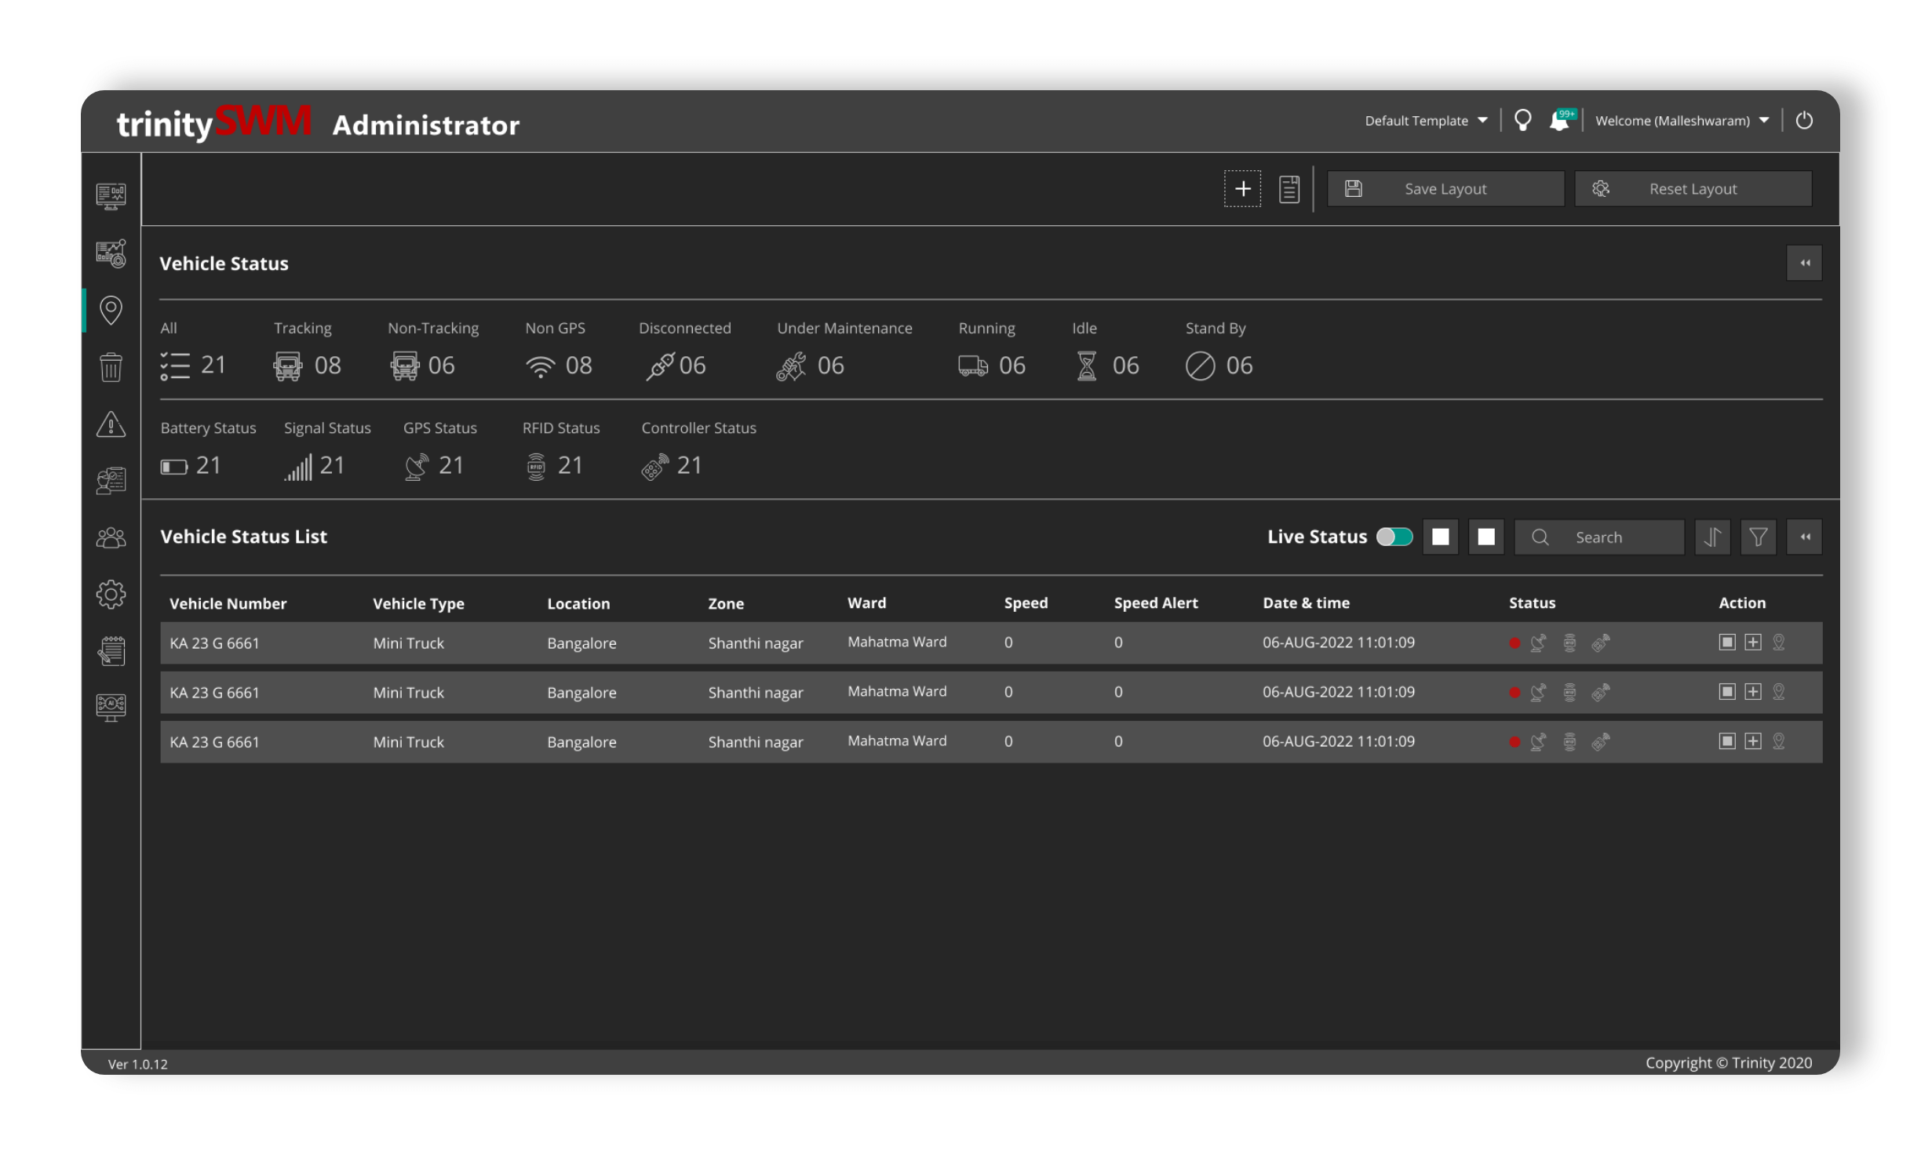Click the Search field in Vehicle Status List

1598,537
